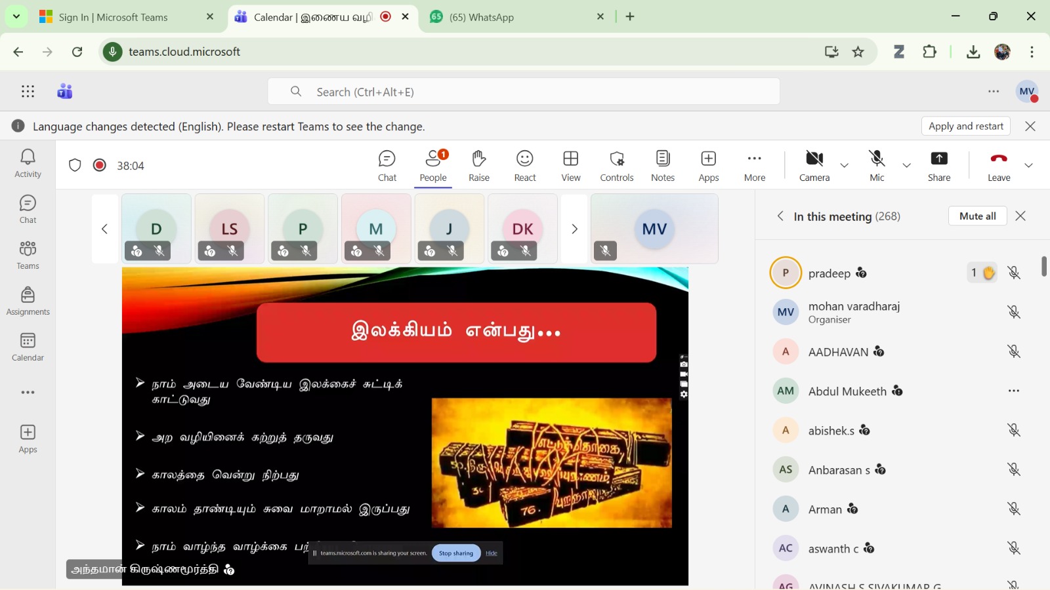Open meeting Notes

(x=662, y=166)
